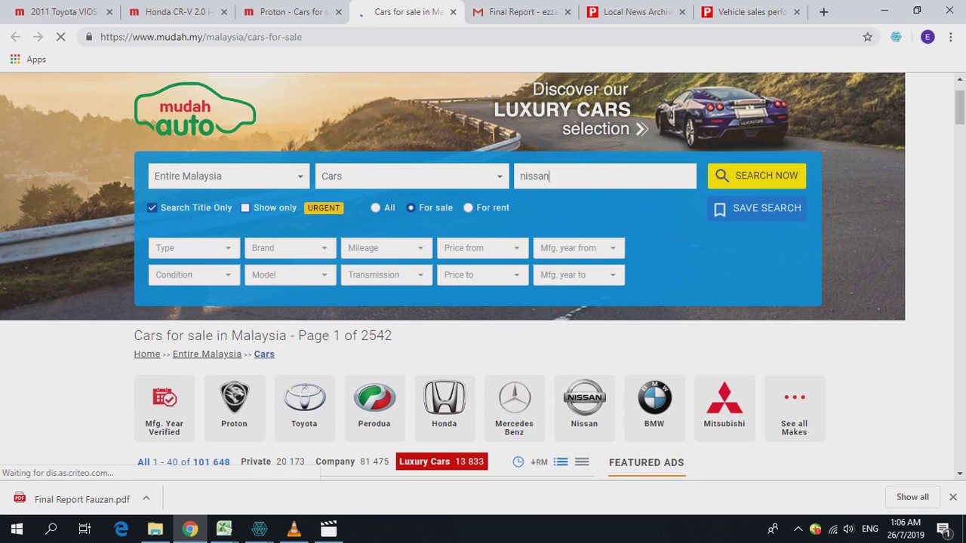Toggle Search Title Only checkbox

[x=152, y=207]
